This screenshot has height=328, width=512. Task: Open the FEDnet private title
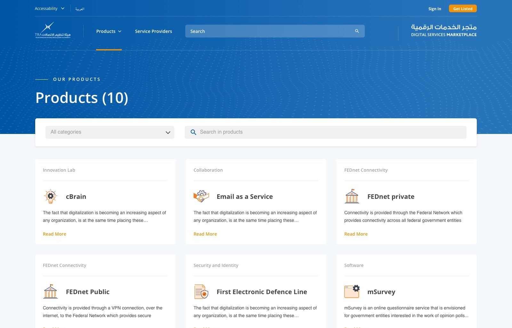391,197
